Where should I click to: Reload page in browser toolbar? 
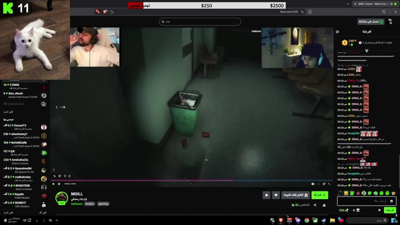(x=384, y=12)
